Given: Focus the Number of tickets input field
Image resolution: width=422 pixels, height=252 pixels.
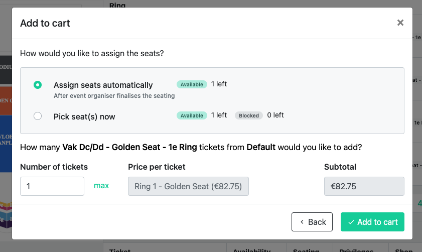Looking at the screenshot, I should click(x=52, y=186).
